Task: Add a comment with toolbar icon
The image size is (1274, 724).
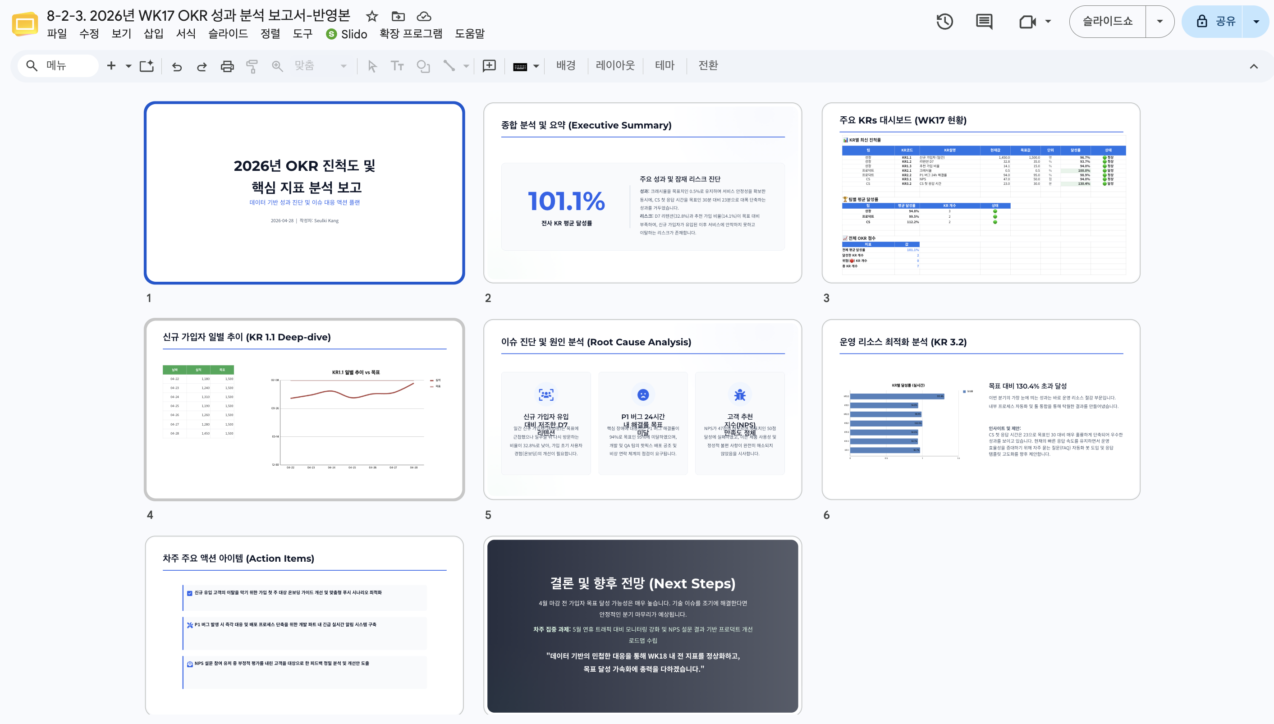Action: (x=489, y=66)
